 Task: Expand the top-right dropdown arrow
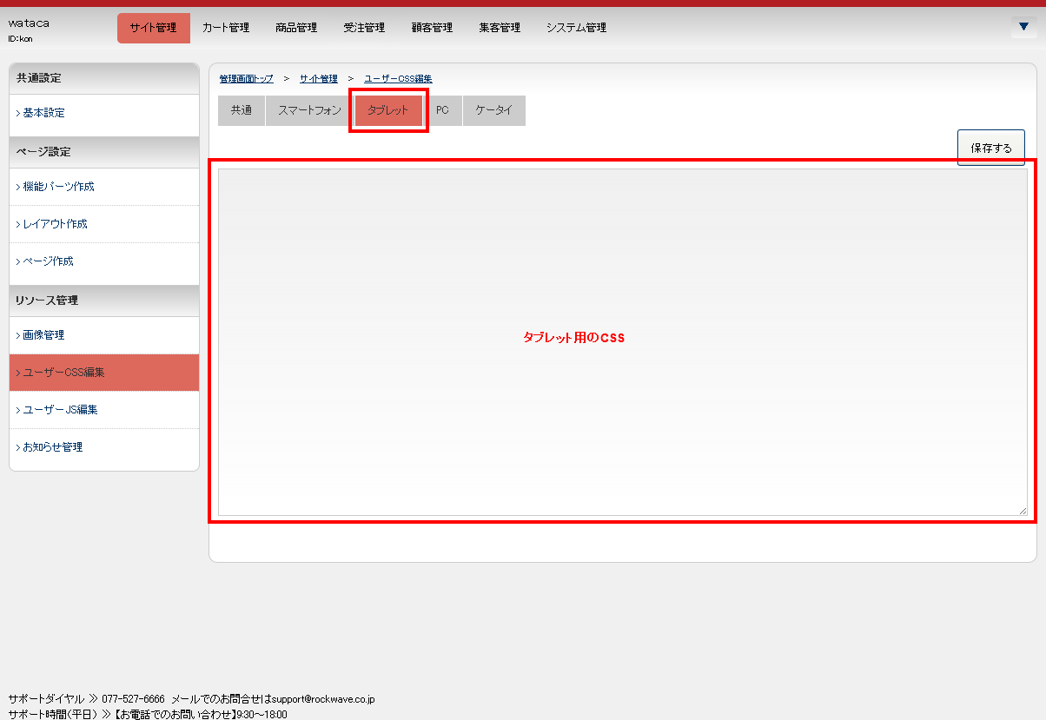click(x=1023, y=27)
